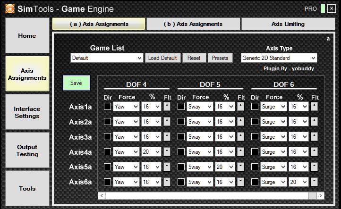Click the Load Default button
341x209 pixels.
tap(162, 58)
